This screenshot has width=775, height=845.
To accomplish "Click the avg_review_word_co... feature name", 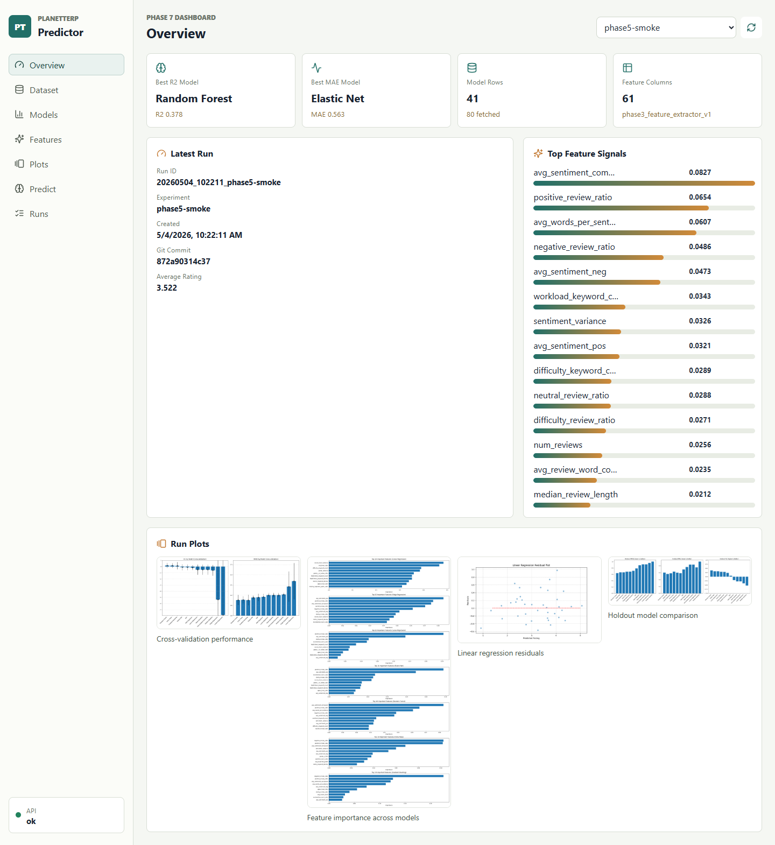I will [x=575, y=469].
